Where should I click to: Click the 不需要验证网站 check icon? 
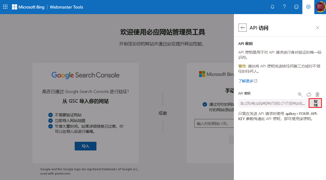(x=50, y=115)
